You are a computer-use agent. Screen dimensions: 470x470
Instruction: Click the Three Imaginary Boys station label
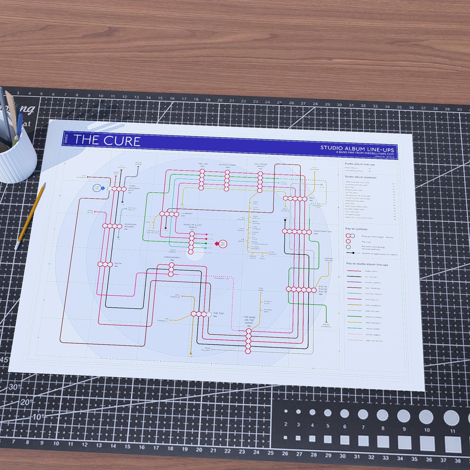click(134, 189)
